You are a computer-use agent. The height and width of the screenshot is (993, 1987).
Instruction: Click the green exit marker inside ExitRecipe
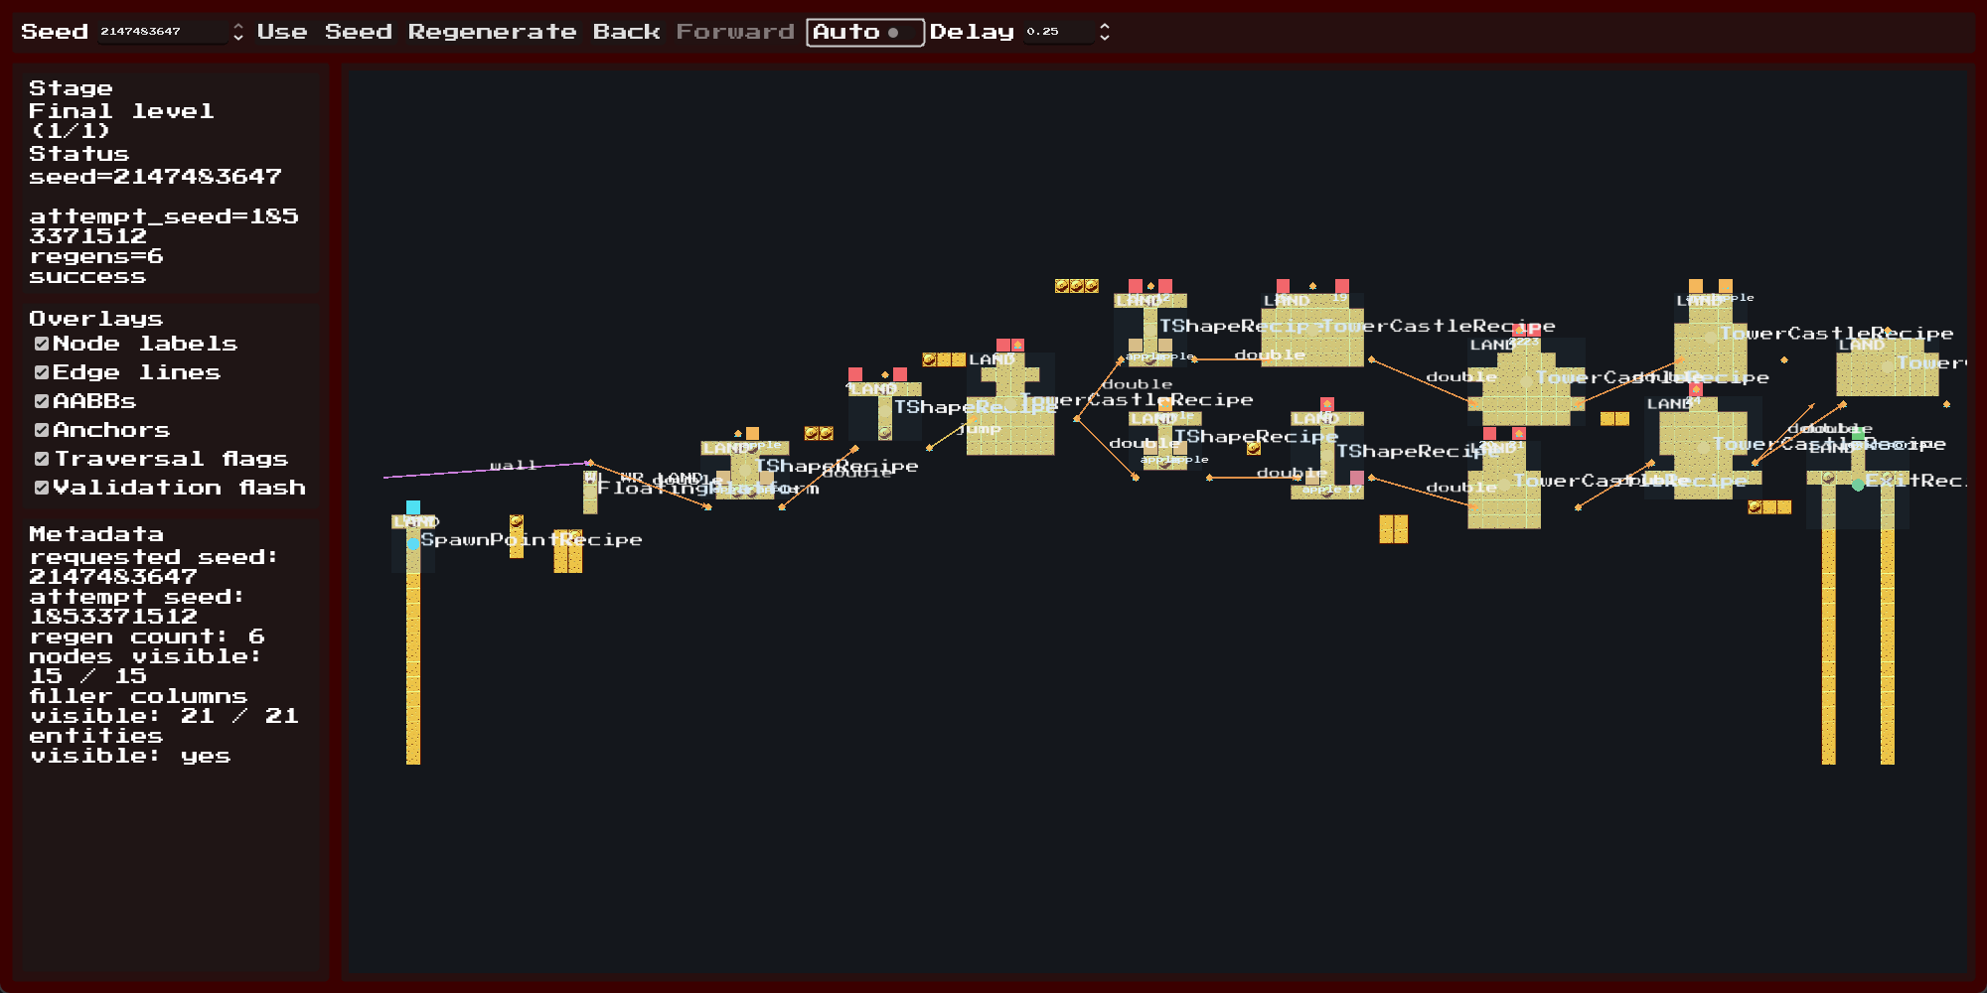pyautogui.click(x=1858, y=485)
